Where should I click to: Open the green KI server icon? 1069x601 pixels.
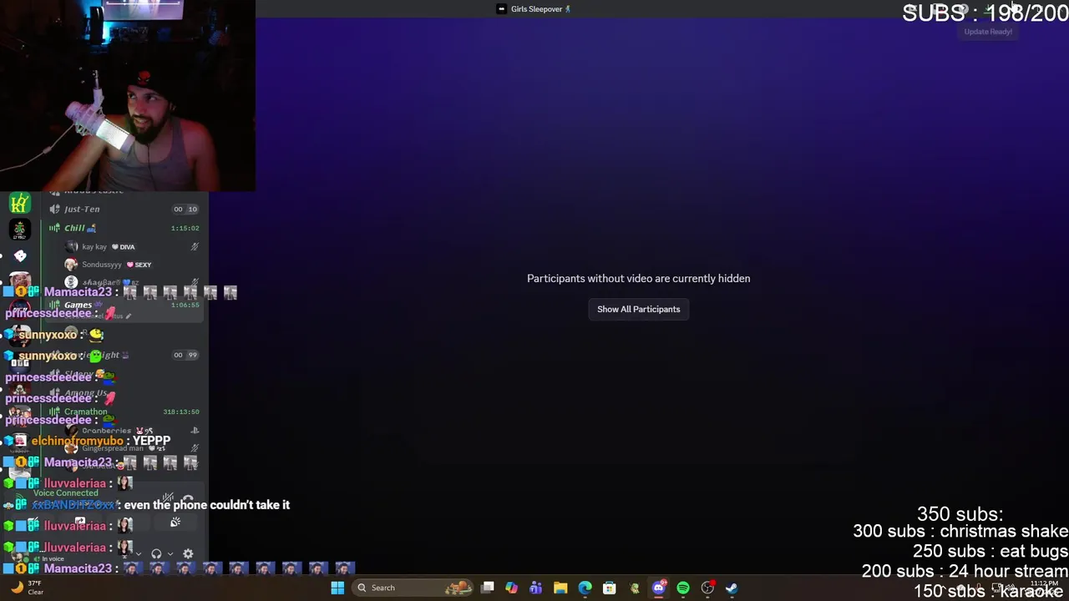click(19, 202)
